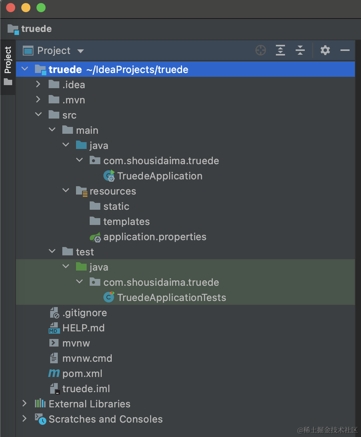Click the Project view window icon in header
The image size is (361, 437).
click(x=28, y=51)
